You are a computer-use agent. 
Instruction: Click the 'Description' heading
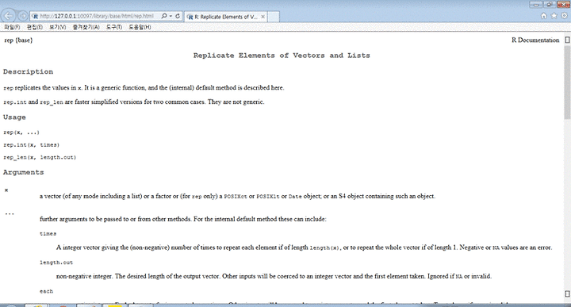[28, 71]
